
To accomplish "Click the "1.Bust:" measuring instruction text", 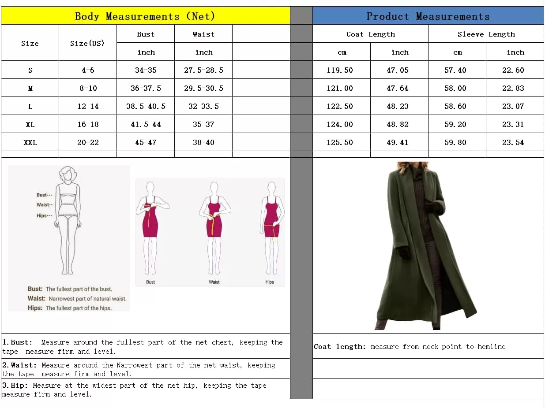I will (x=143, y=347).
